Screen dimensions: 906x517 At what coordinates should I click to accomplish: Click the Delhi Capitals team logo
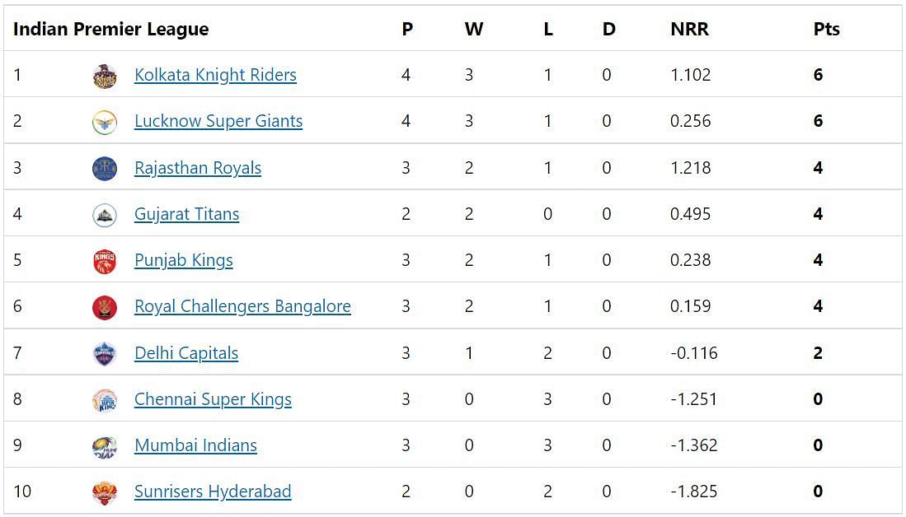point(105,354)
